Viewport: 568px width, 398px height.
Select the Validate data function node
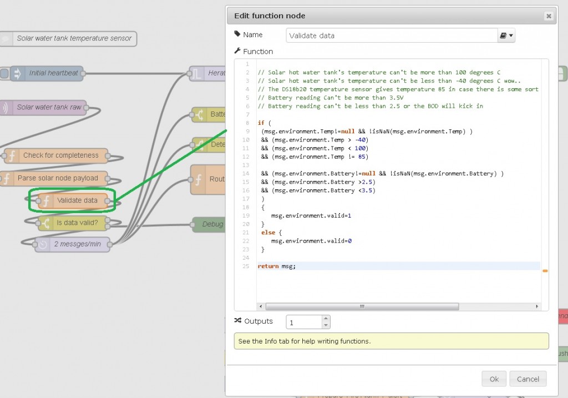pyautogui.click(x=73, y=200)
